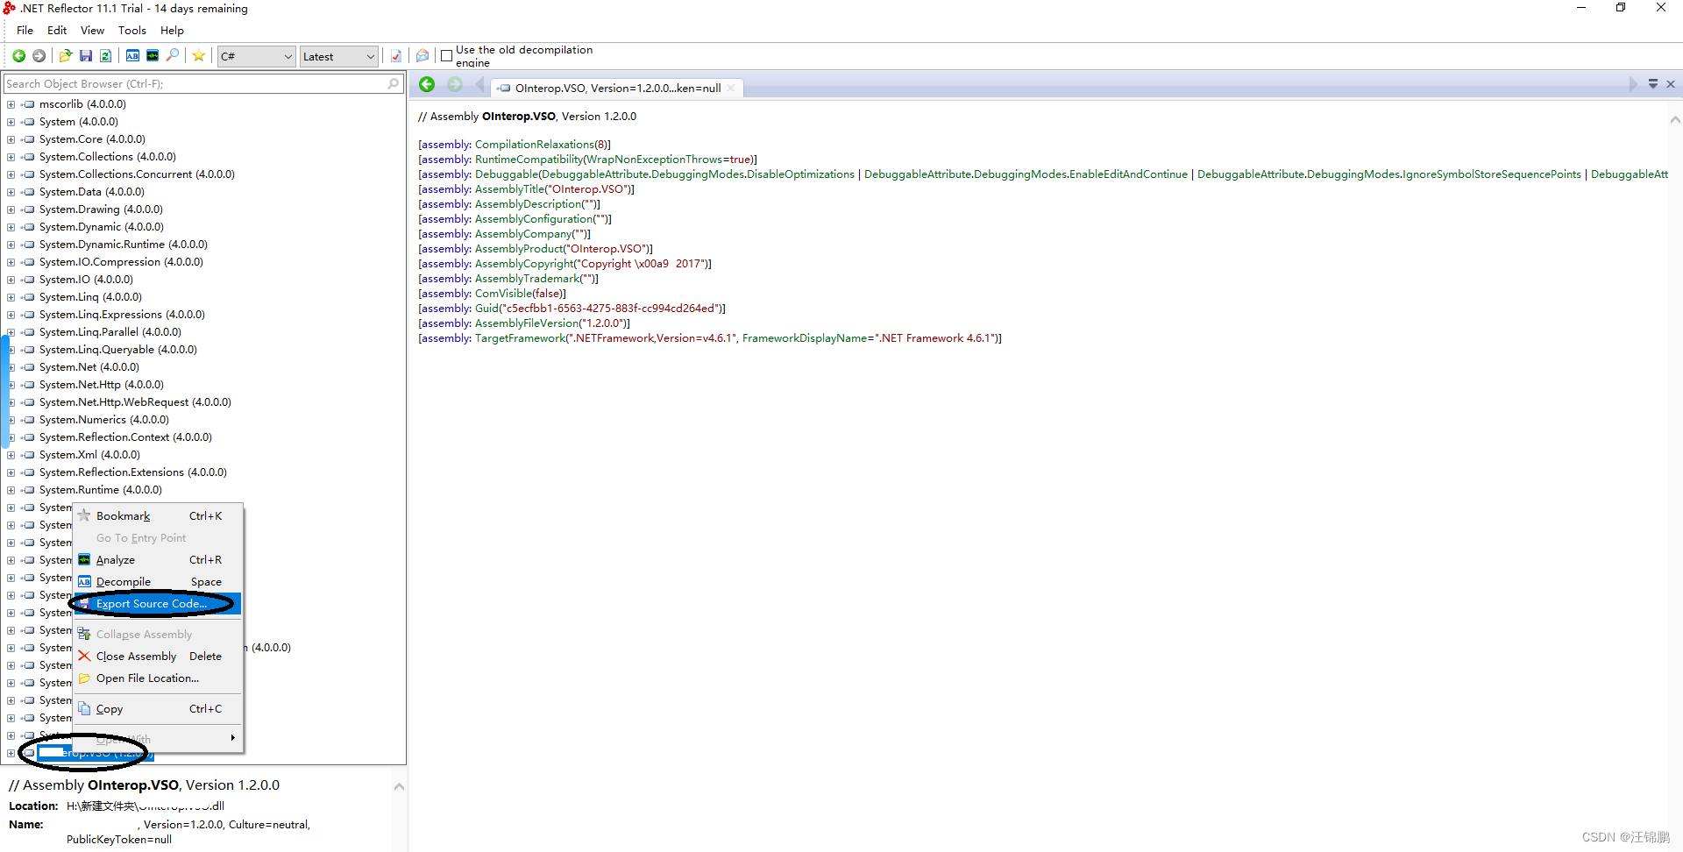Open the Help menu
Screen dimensions: 1683x852
pos(172,30)
